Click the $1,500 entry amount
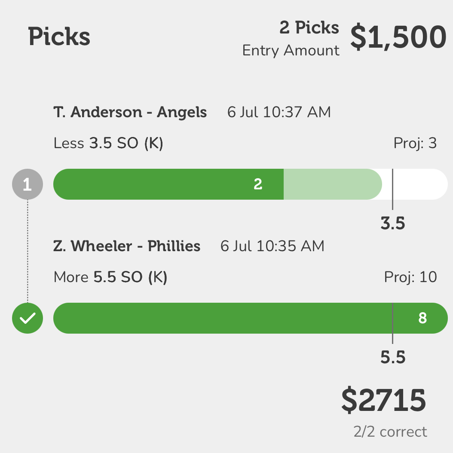The width and height of the screenshot is (453, 453). (x=398, y=37)
